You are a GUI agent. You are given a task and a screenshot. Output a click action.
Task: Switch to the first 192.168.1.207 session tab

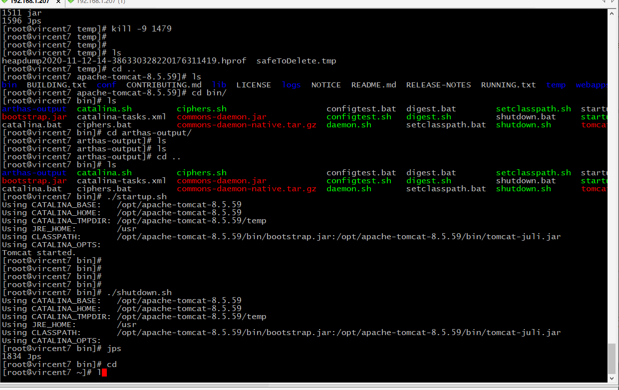tap(30, 2)
